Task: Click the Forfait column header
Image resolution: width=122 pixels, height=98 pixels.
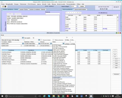Action: 85,50
